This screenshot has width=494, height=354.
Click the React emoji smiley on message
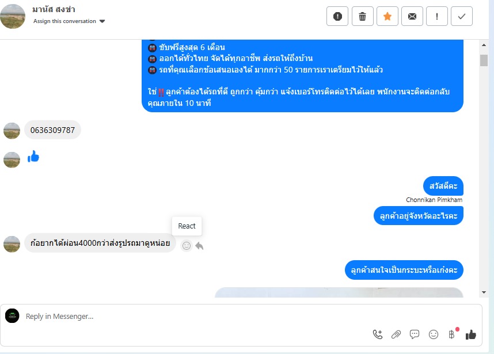coord(187,246)
